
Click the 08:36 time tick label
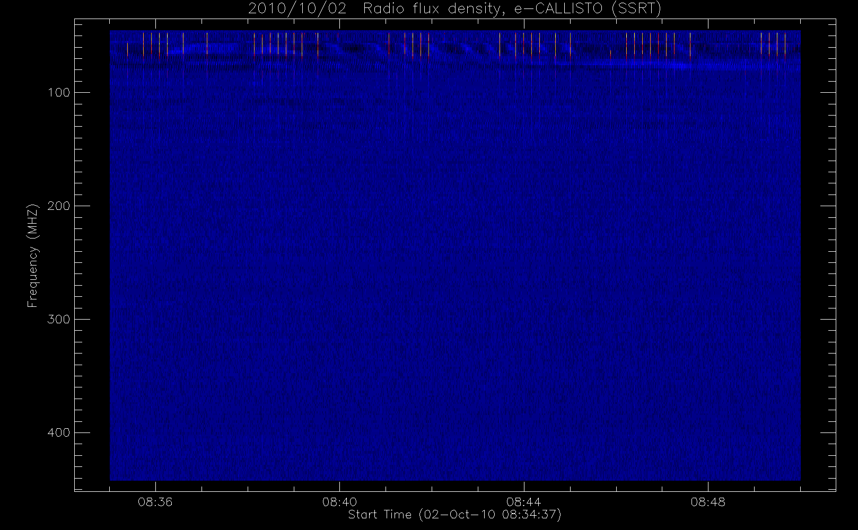(x=155, y=502)
